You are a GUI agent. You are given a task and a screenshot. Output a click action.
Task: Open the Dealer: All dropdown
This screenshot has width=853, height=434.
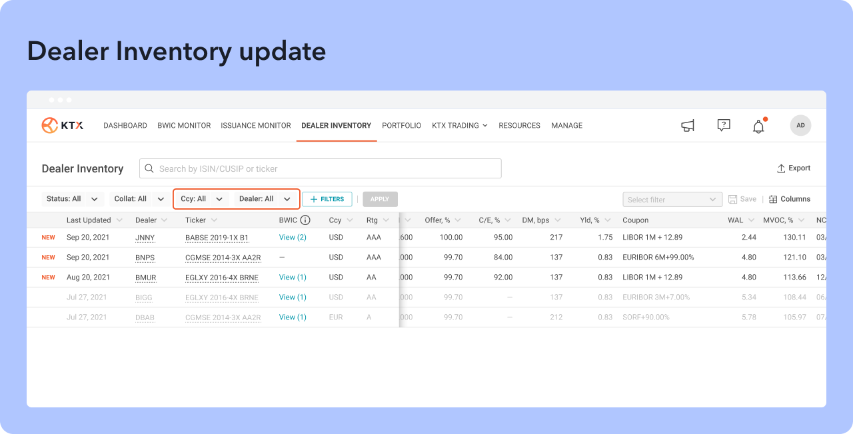pyautogui.click(x=265, y=199)
